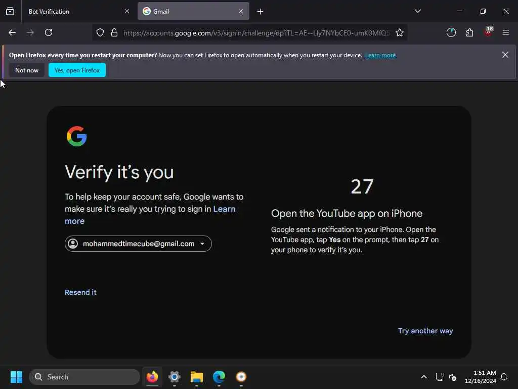518x389 pixels.
Task: Open the Windows Start menu
Action: [16, 377]
